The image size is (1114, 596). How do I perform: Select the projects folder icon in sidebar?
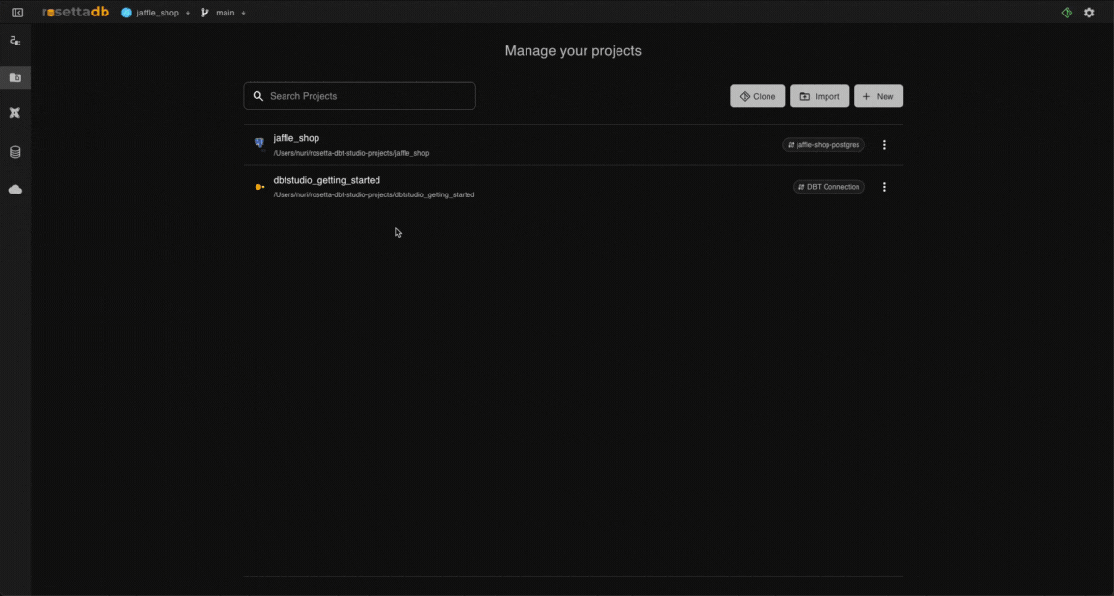click(15, 77)
